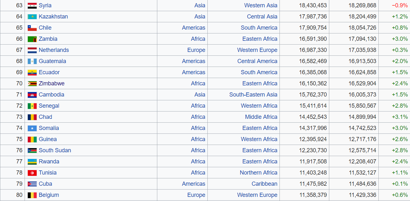Click the Netherlands flag icon
Image resolution: width=410 pixels, height=201 pixels.
tap(32, 50)
